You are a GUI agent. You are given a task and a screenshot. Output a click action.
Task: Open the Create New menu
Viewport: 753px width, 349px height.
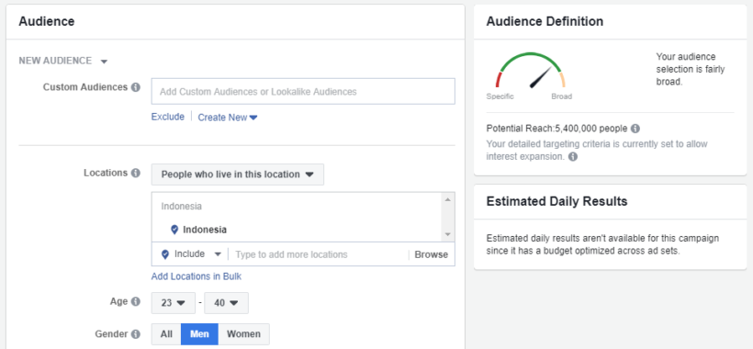[x=228, y=118]
